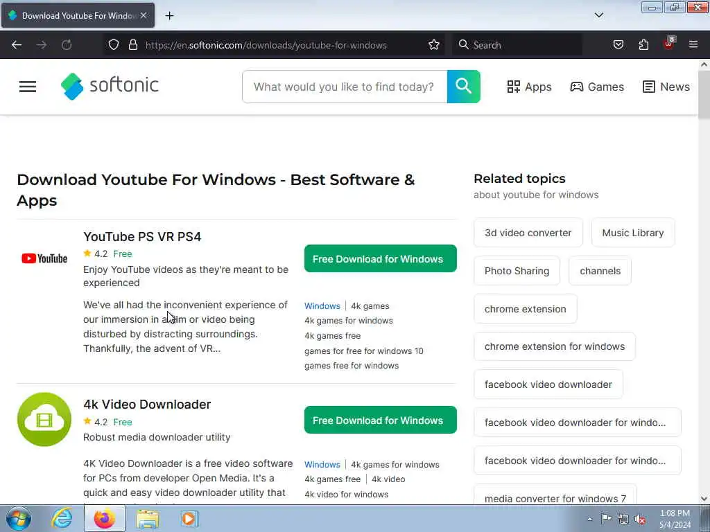Select 'facebook video downloader' topic chip
The image size is (710, 532).
click(x=548, y=384)
